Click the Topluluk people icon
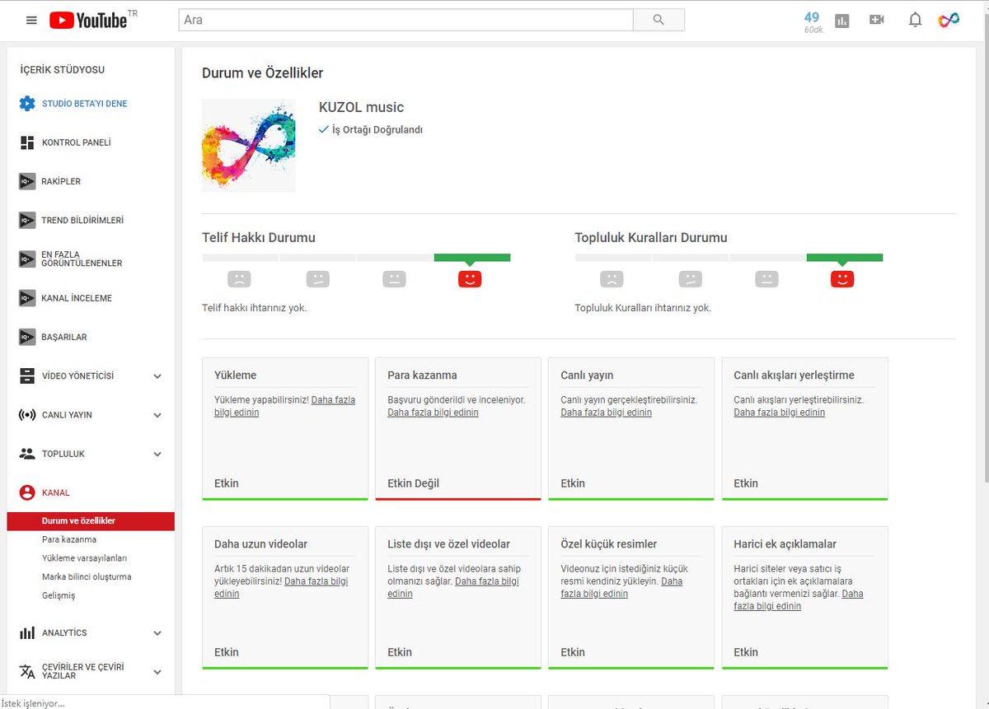The height and width of the screenshot is (709, 989). tap(27, 454)
